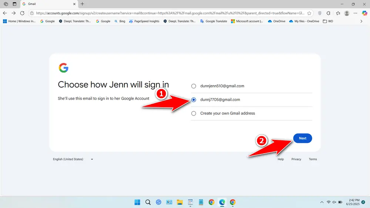The width and height of the screenshot is (370, 208).
Task: Select the dunnjenn510@gmail.com radio option
Action: (x=194, y=86)
